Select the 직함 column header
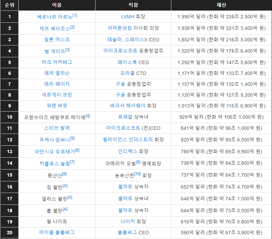The image size is (272, 239). point(133,5)
